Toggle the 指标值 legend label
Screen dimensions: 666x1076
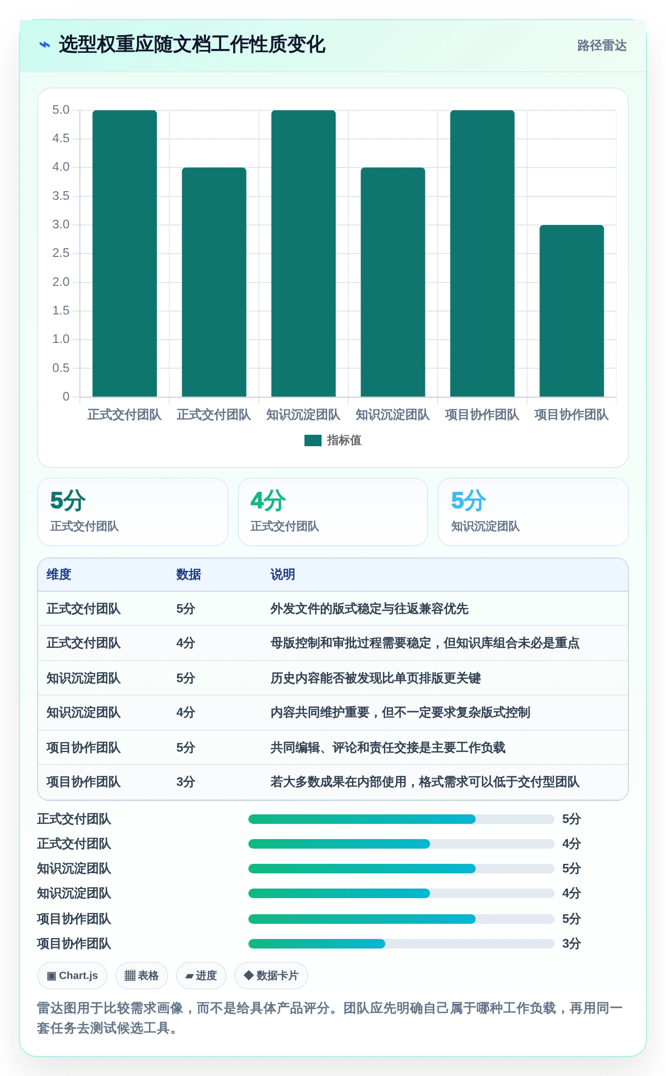click(344, 440)
